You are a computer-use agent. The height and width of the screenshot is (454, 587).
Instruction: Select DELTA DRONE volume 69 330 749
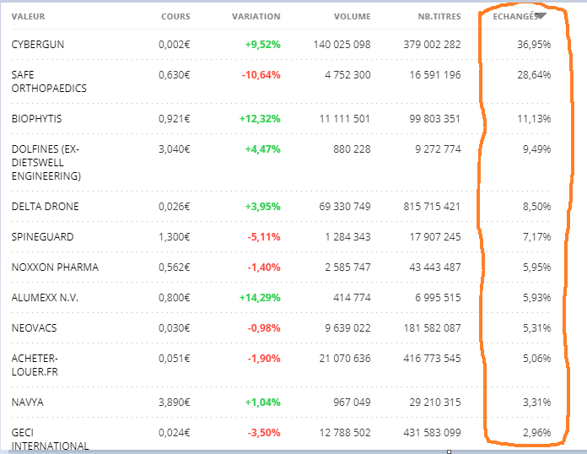pos(345,207)
